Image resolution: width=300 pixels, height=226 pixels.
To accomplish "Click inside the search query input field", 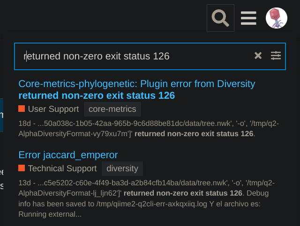I will (x=134, y=56).
